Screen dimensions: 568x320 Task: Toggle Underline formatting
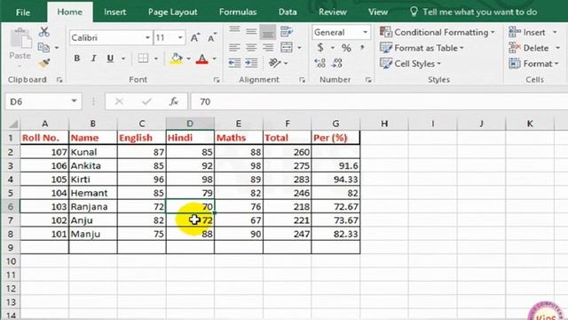pyautogui.click(x=110, y=59)
